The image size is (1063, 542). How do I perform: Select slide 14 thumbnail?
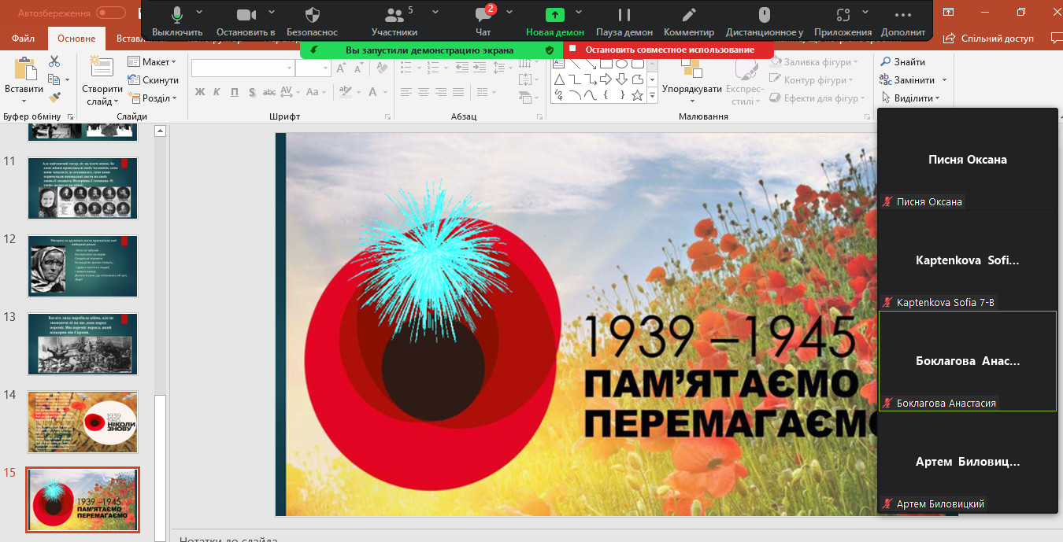pyautogui.click(x=83, y=422)
